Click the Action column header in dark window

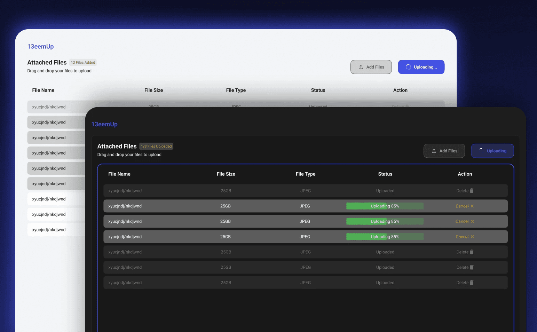[x=465, y=174]
